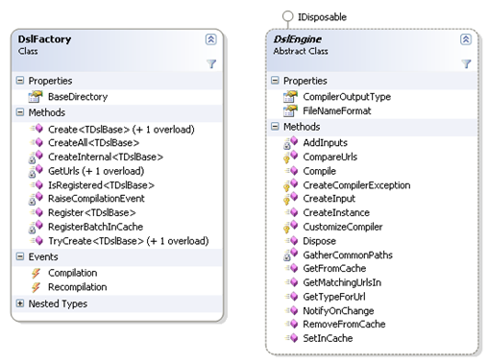488x364 pixels.
Task: Select the TryCreate<TDslBase> (+ 1 overload) method
Action: 129,241
